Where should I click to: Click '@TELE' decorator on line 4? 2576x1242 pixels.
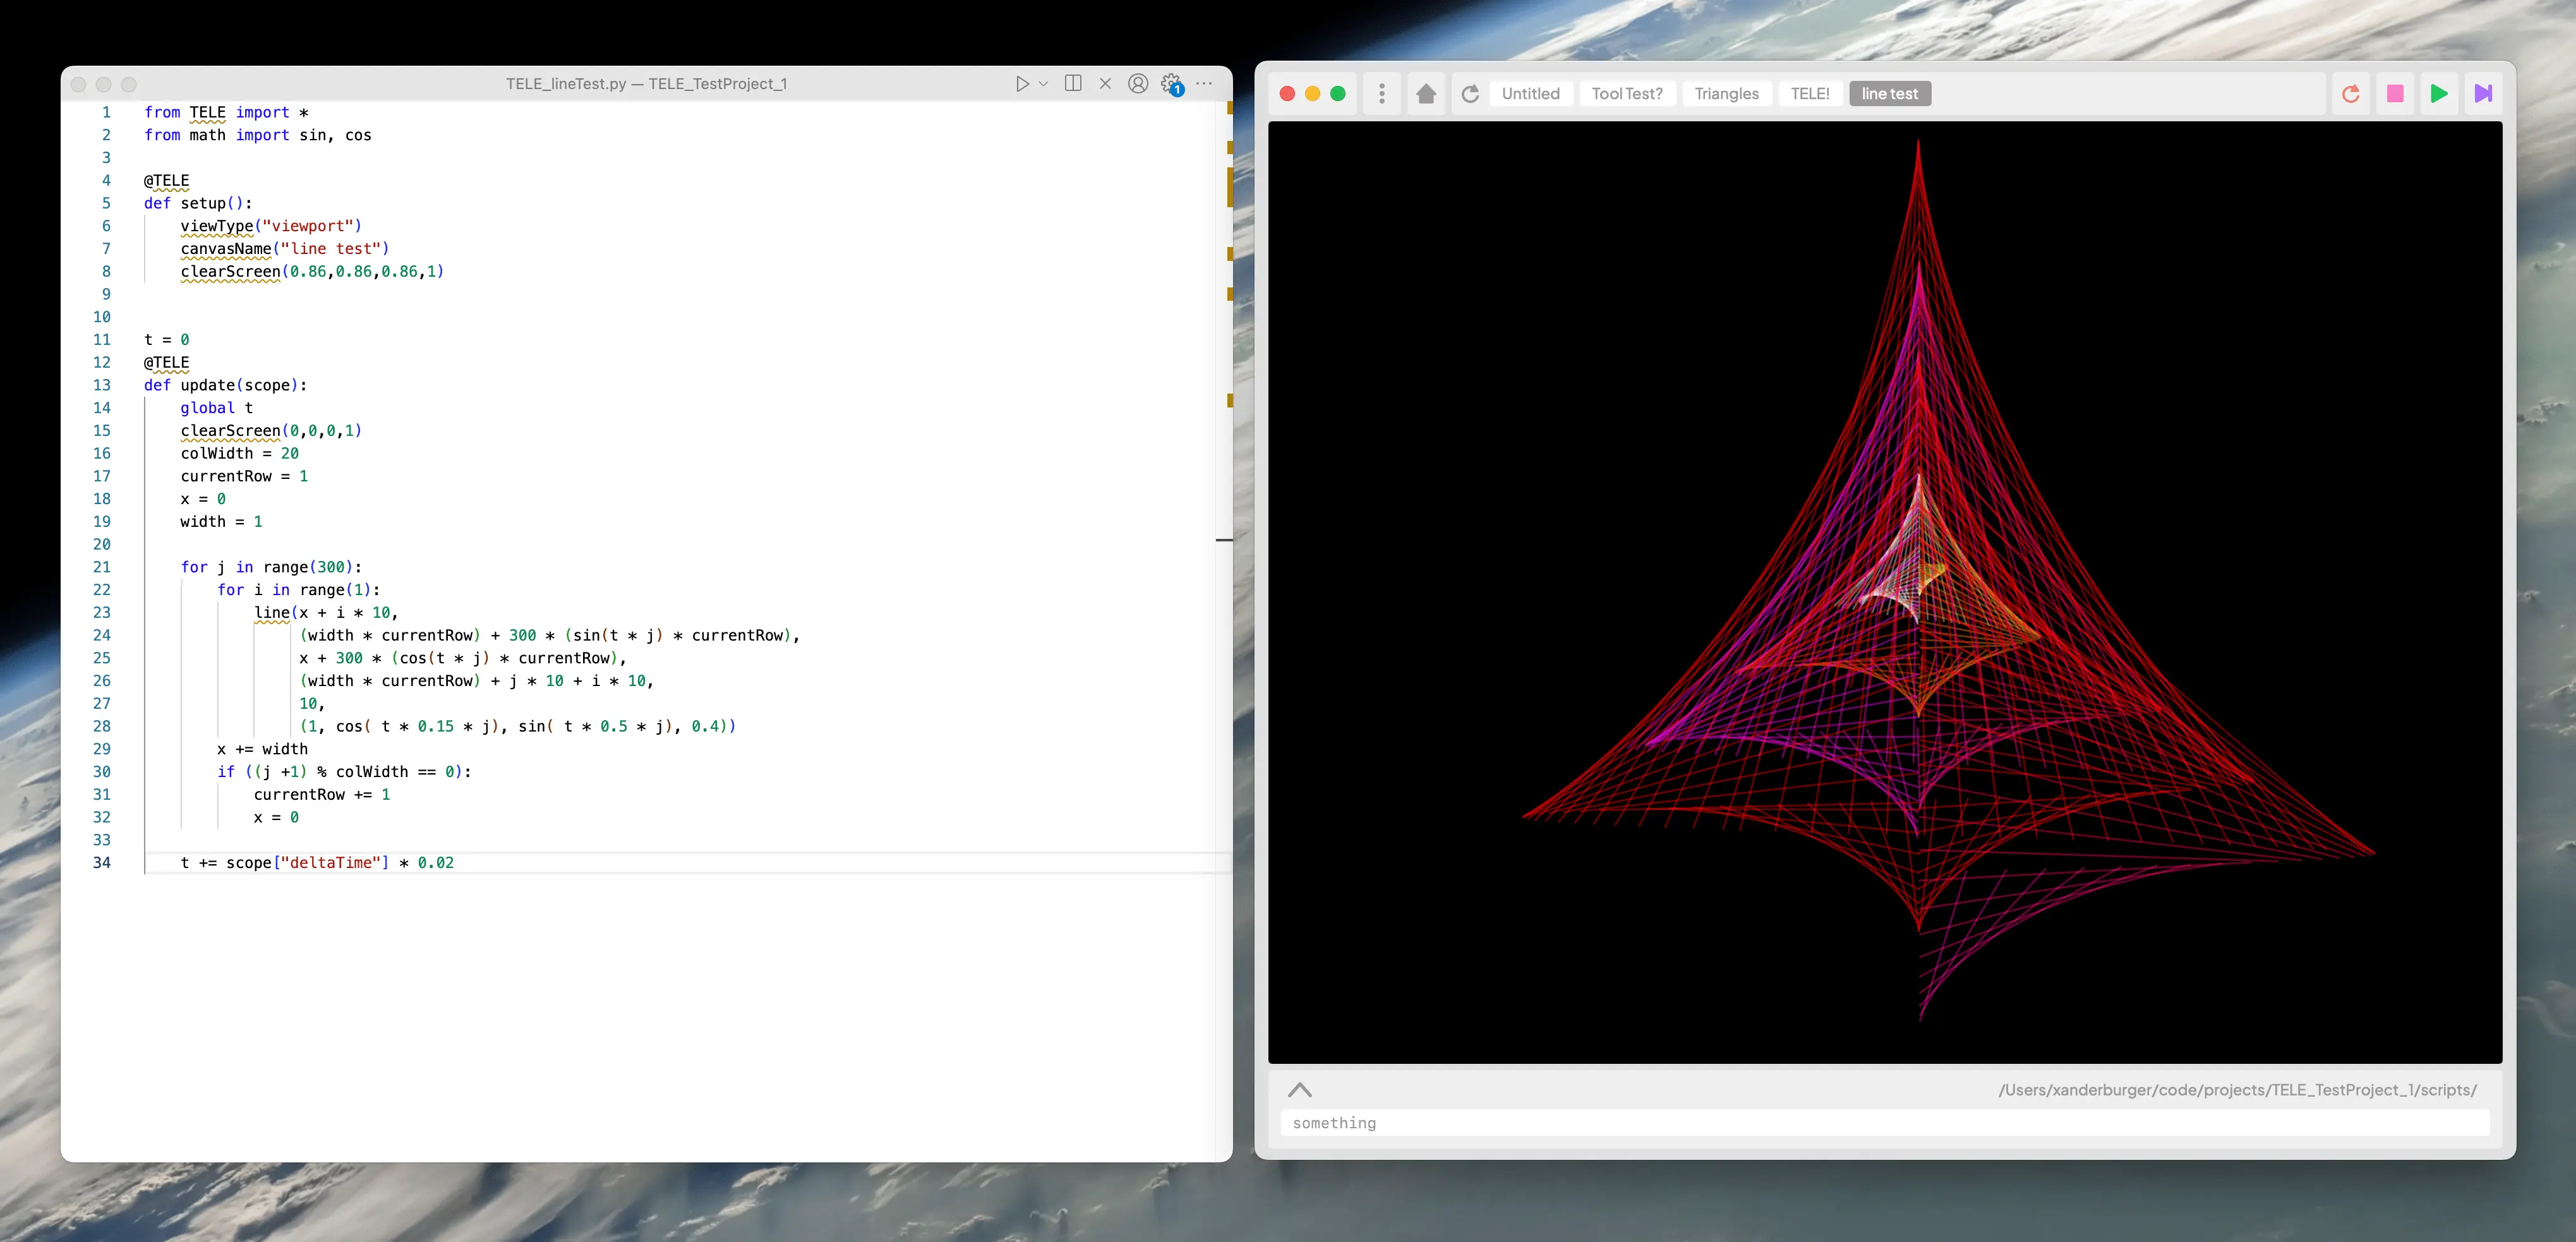(x=166, y=180)
